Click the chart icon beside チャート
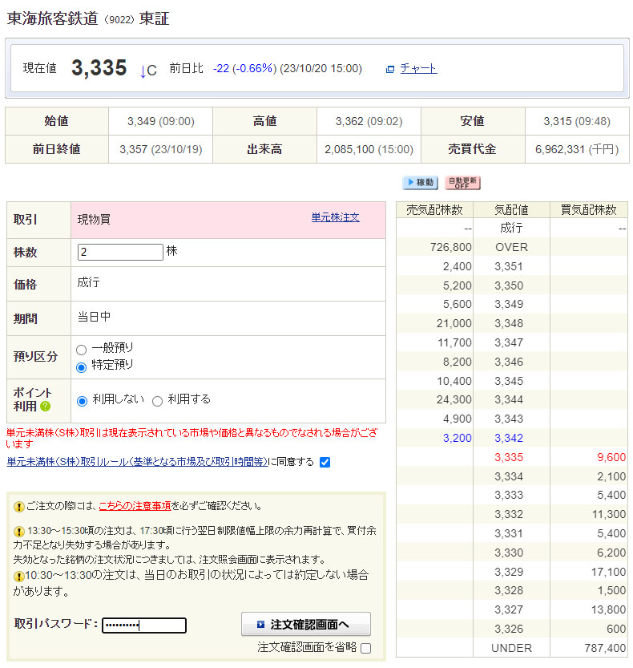 pos(390,70)
